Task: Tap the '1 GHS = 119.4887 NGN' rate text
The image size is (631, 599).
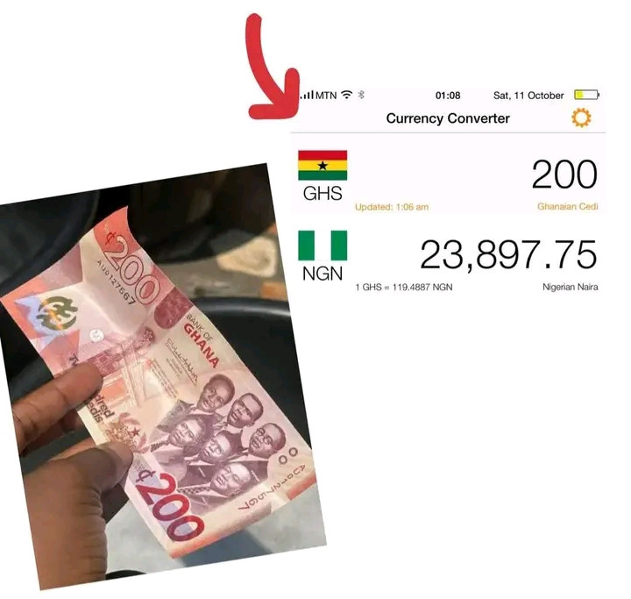Action: click(404, 287)
